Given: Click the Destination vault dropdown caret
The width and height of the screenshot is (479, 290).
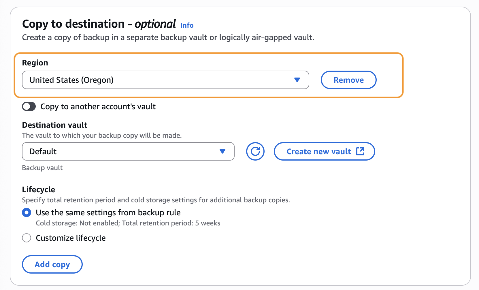Looking at the screenshot, I should coord(222,151).
